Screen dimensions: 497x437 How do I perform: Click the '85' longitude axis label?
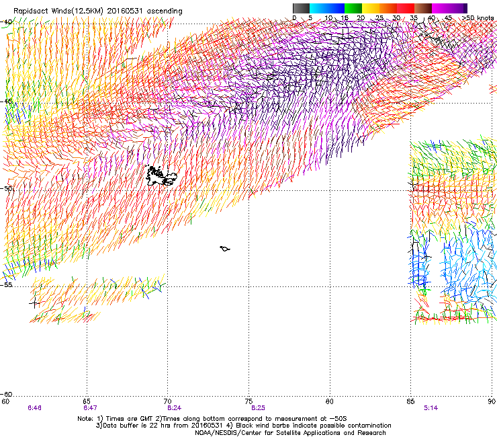point(410,401)
